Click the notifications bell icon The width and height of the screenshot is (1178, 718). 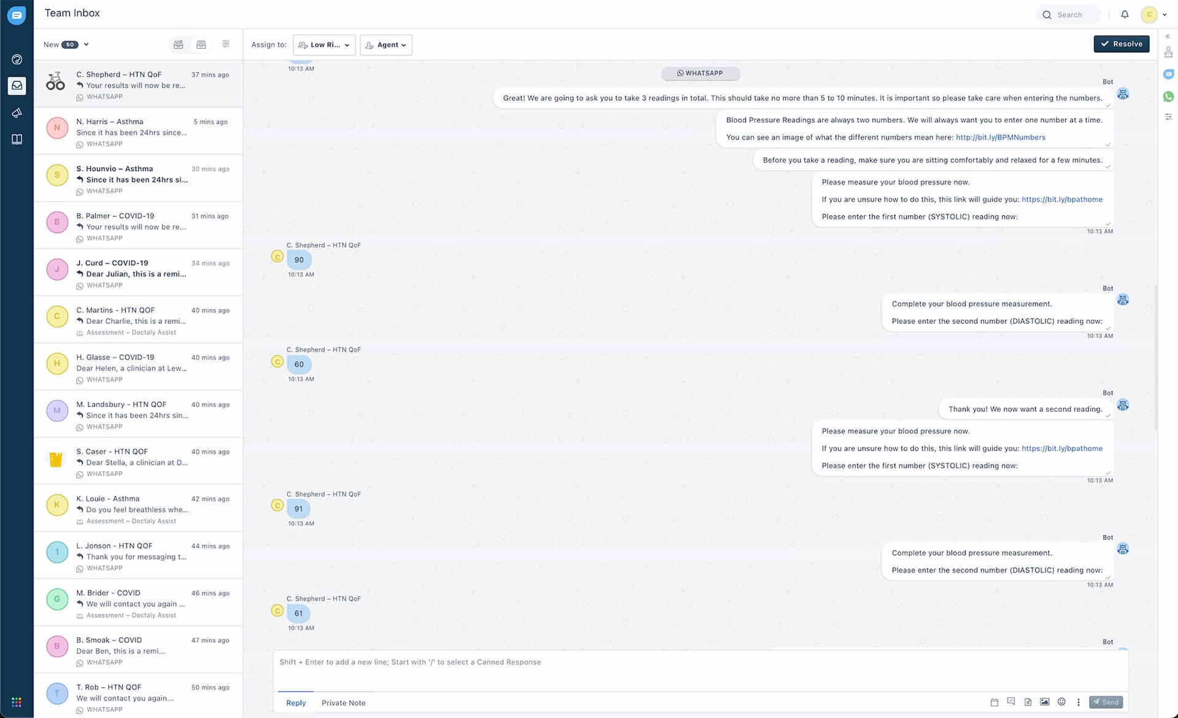tap(1123, 14)
